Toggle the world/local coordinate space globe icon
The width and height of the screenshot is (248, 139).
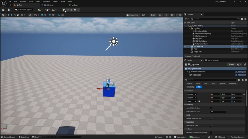[22, 15]
